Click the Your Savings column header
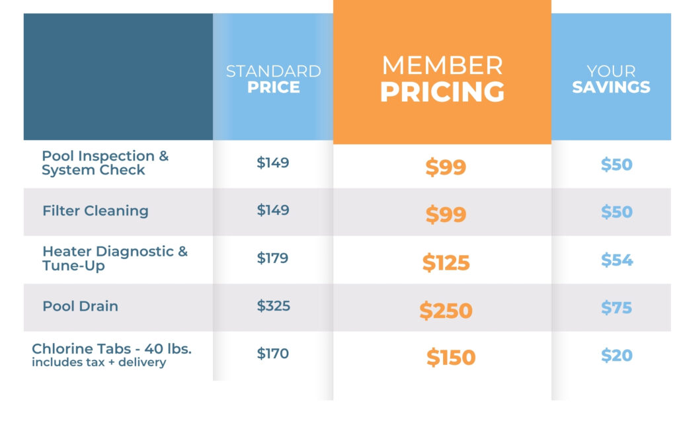This screenshot has width=677, height=423. point(611,79)
